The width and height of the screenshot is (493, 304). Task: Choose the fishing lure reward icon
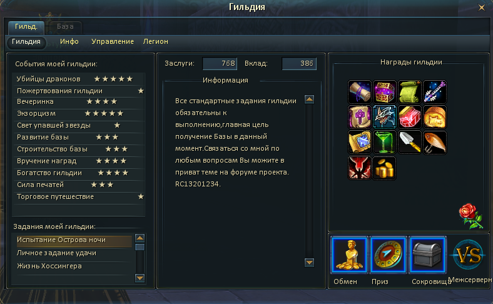coord(435,142)
